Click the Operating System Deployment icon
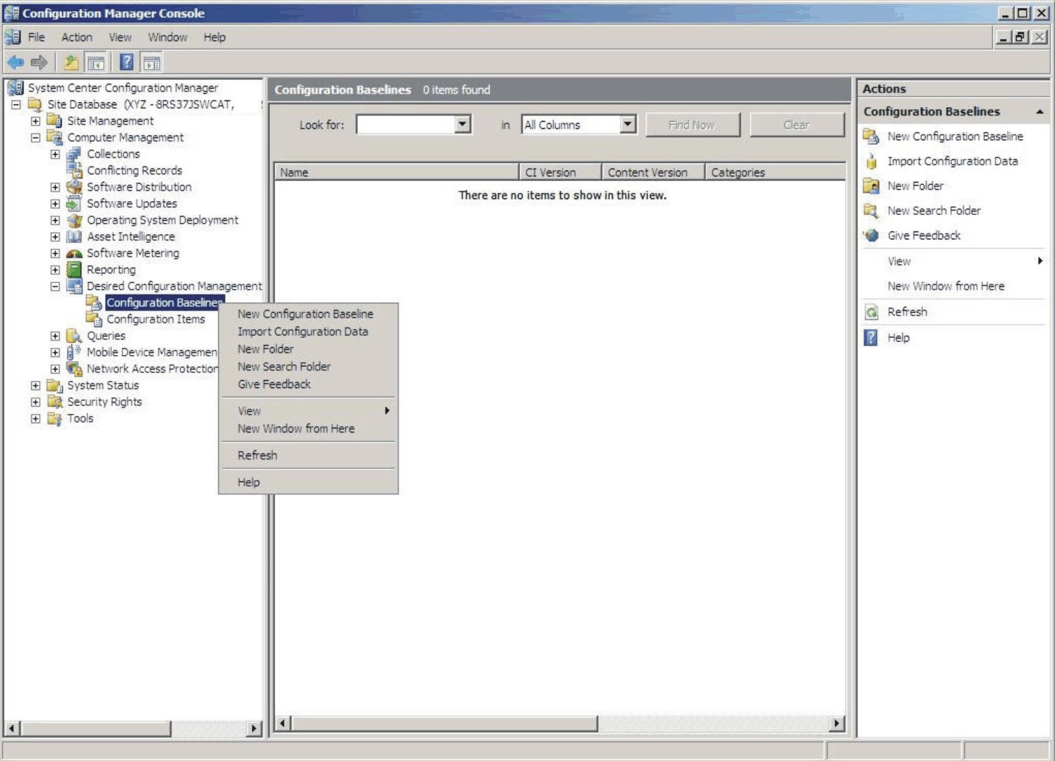 [74, 220]
